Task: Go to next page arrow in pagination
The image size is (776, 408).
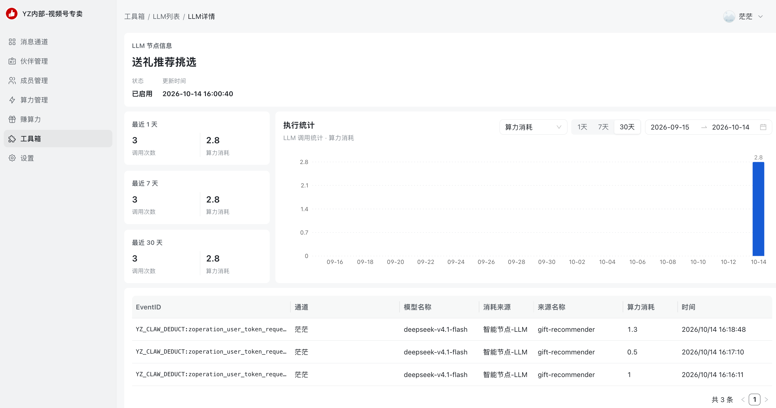Action: (x=766, y=400)
